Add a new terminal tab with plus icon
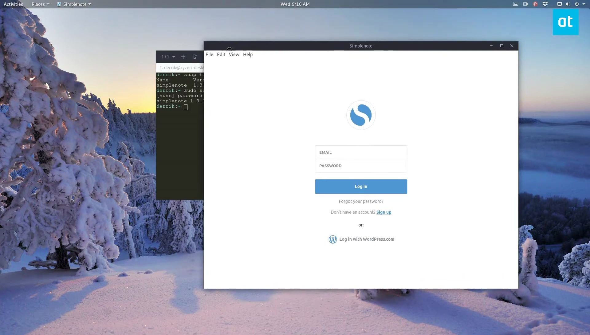590x335 pixels. point(183,57)
